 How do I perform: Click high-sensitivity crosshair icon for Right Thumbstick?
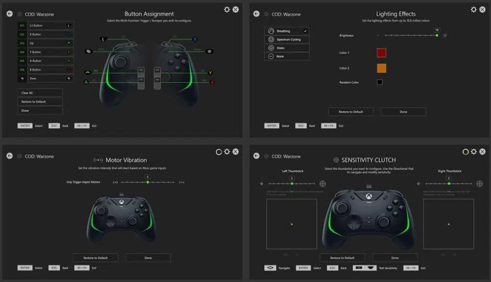(x=479, y=183)
